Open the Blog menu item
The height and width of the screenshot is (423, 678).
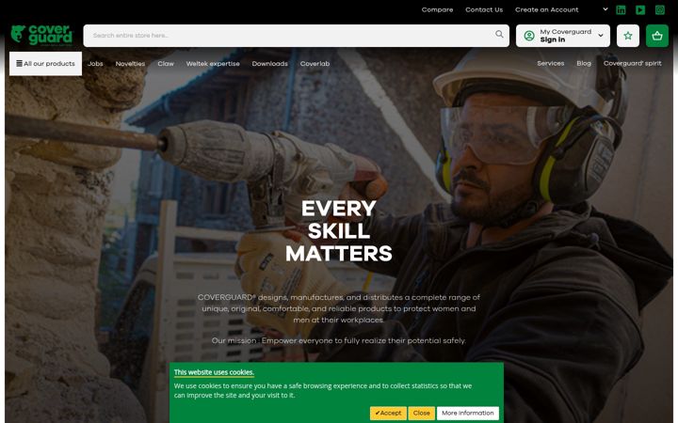click(583, 63)
